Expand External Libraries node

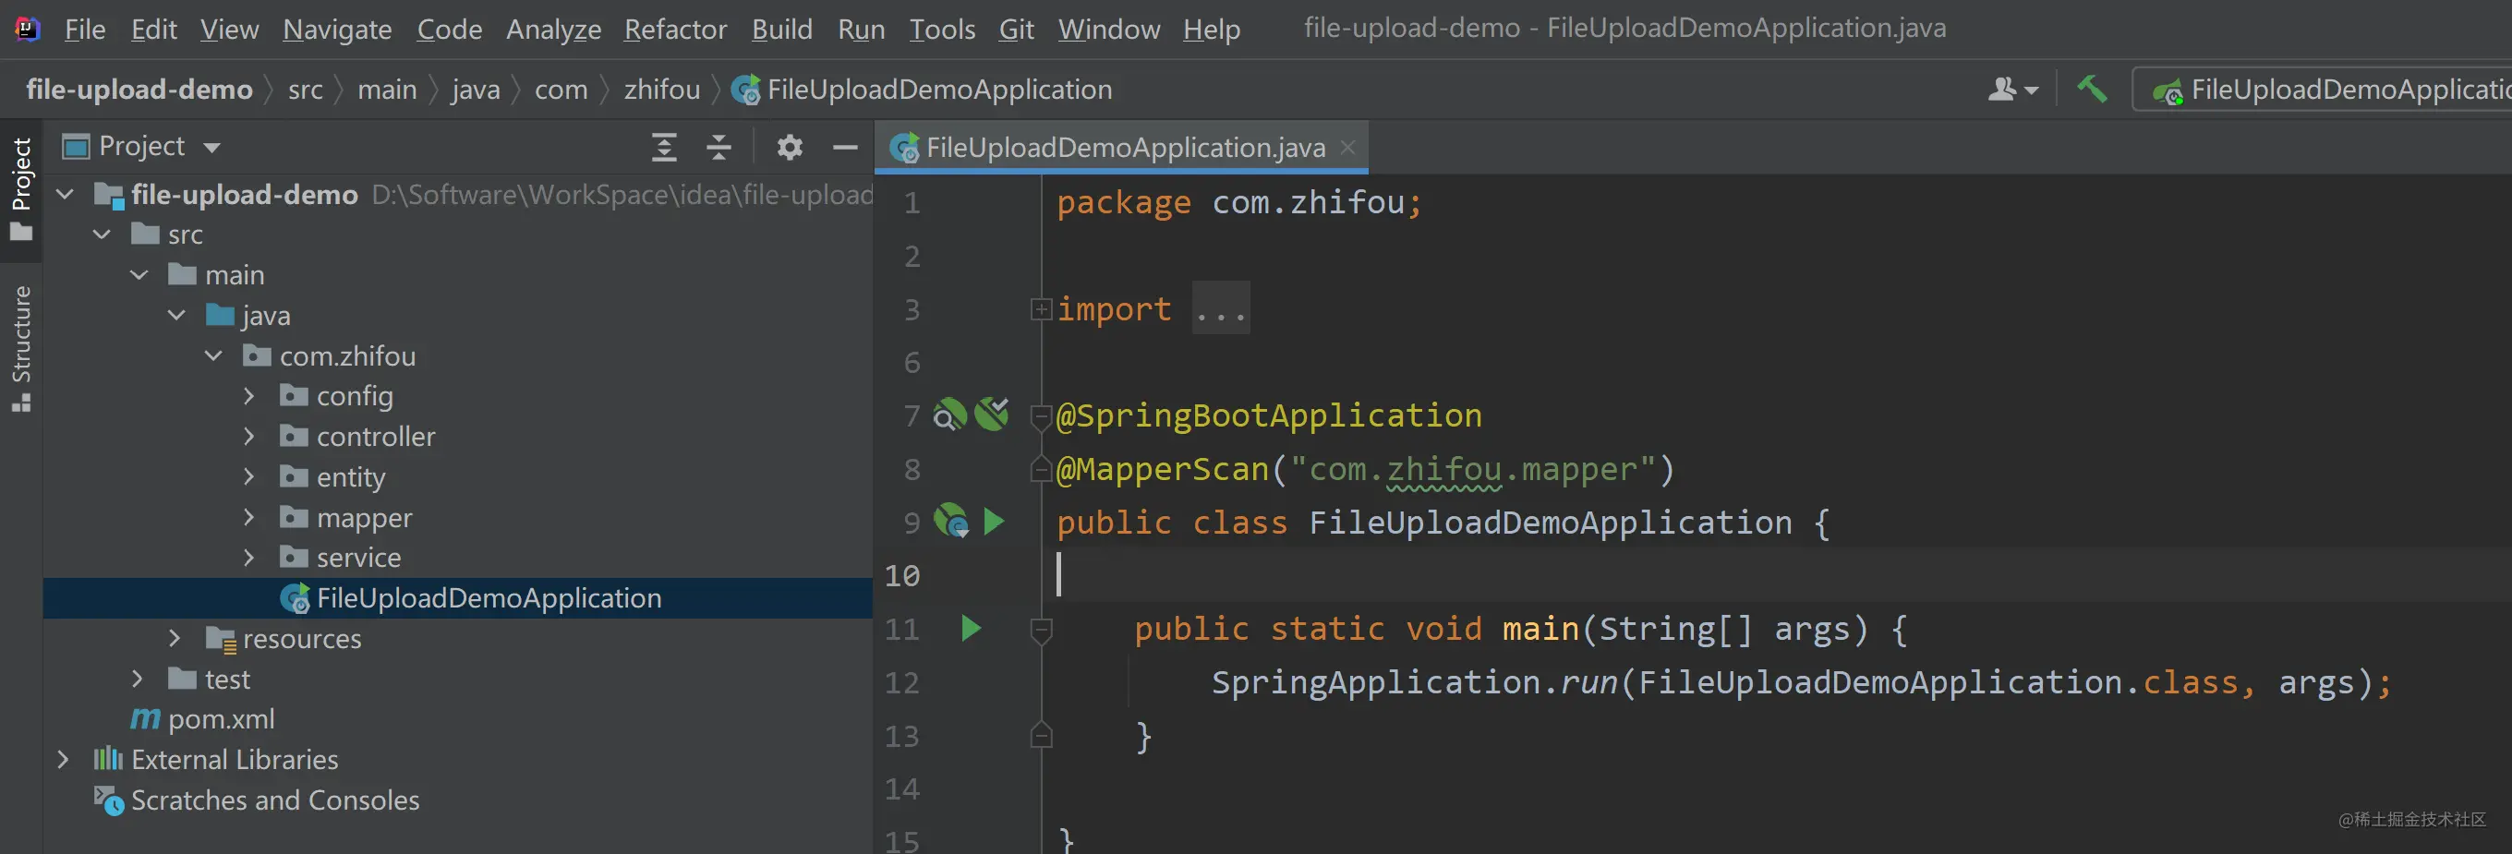point(64,760)
